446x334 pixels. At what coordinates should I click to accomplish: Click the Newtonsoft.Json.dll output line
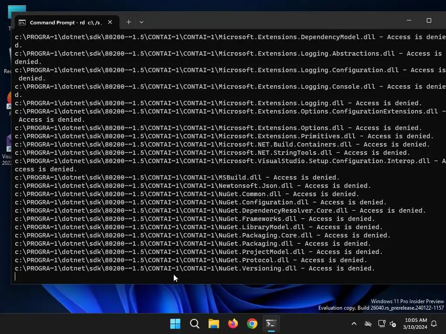point(193,186)
